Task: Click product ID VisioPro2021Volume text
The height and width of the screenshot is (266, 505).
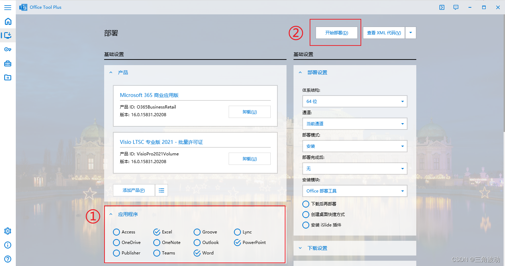Action: [x=158, y=154]
